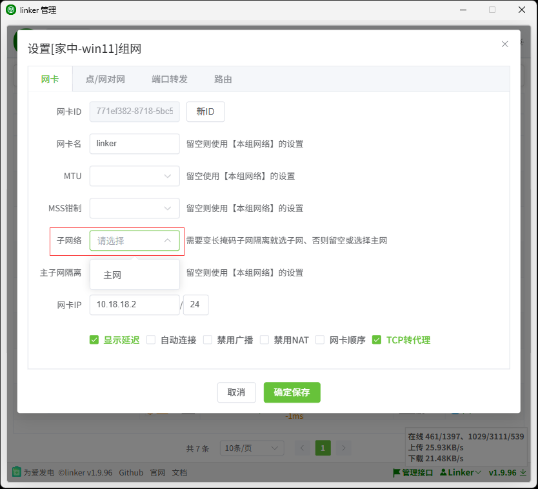Click the linker logo in title bar
The width and height of the screenshot is (538, 489).
coord(11,10)
